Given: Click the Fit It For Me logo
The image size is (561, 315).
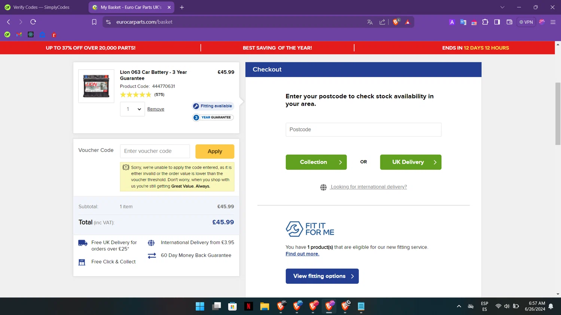Looking at the screenshot, I should pos(310,229).
